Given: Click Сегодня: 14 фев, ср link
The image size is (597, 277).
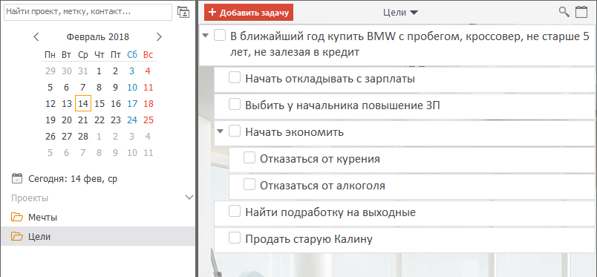Looking at the screenshot, I should coord(73,179).
